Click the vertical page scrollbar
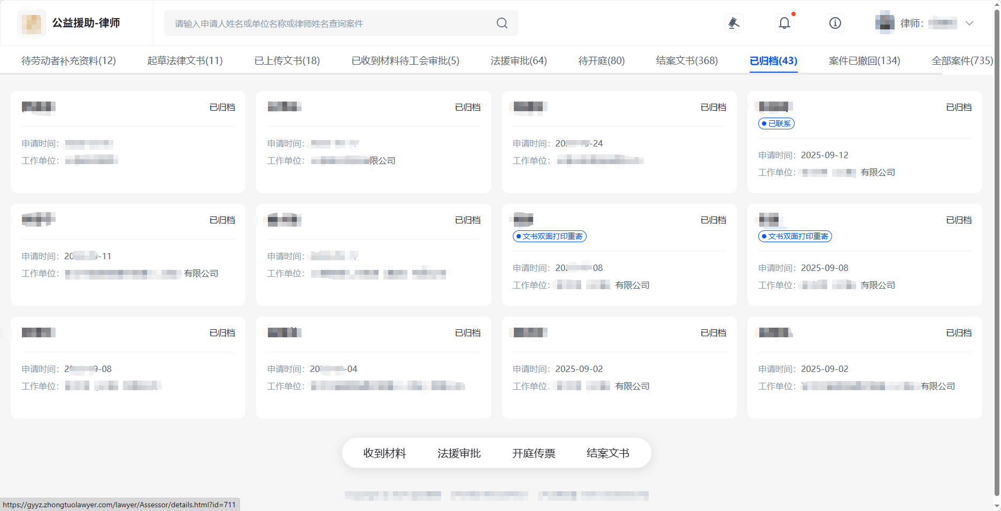 tap(996, 251)
